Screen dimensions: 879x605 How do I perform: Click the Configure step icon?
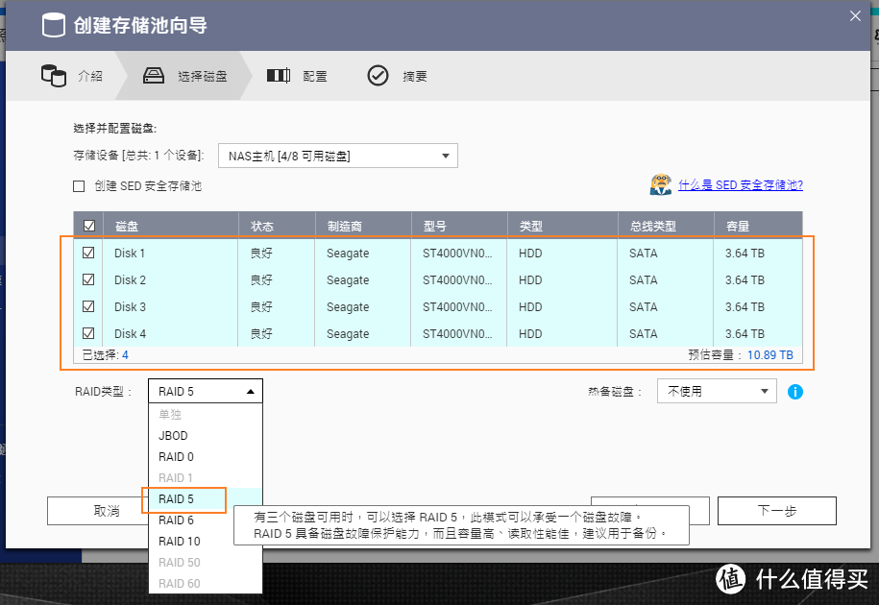[278, 75]
